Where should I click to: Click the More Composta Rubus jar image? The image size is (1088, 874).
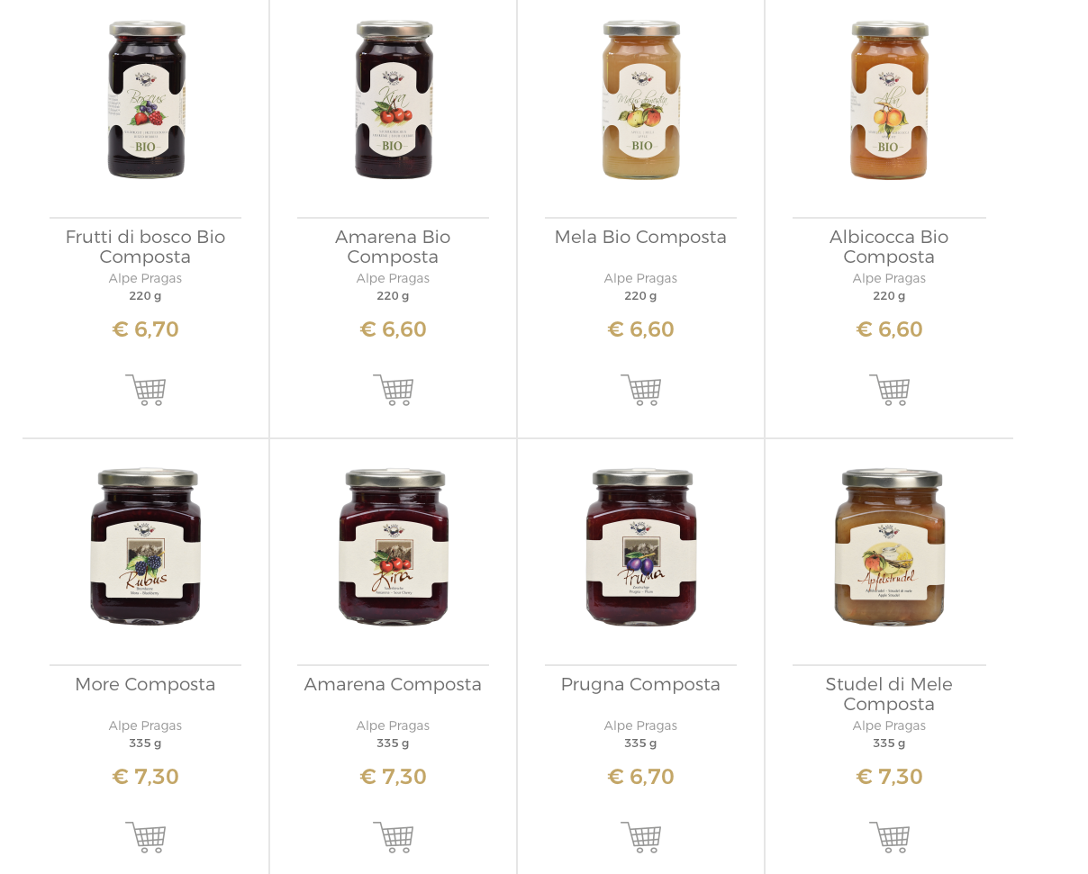point(146,546)
